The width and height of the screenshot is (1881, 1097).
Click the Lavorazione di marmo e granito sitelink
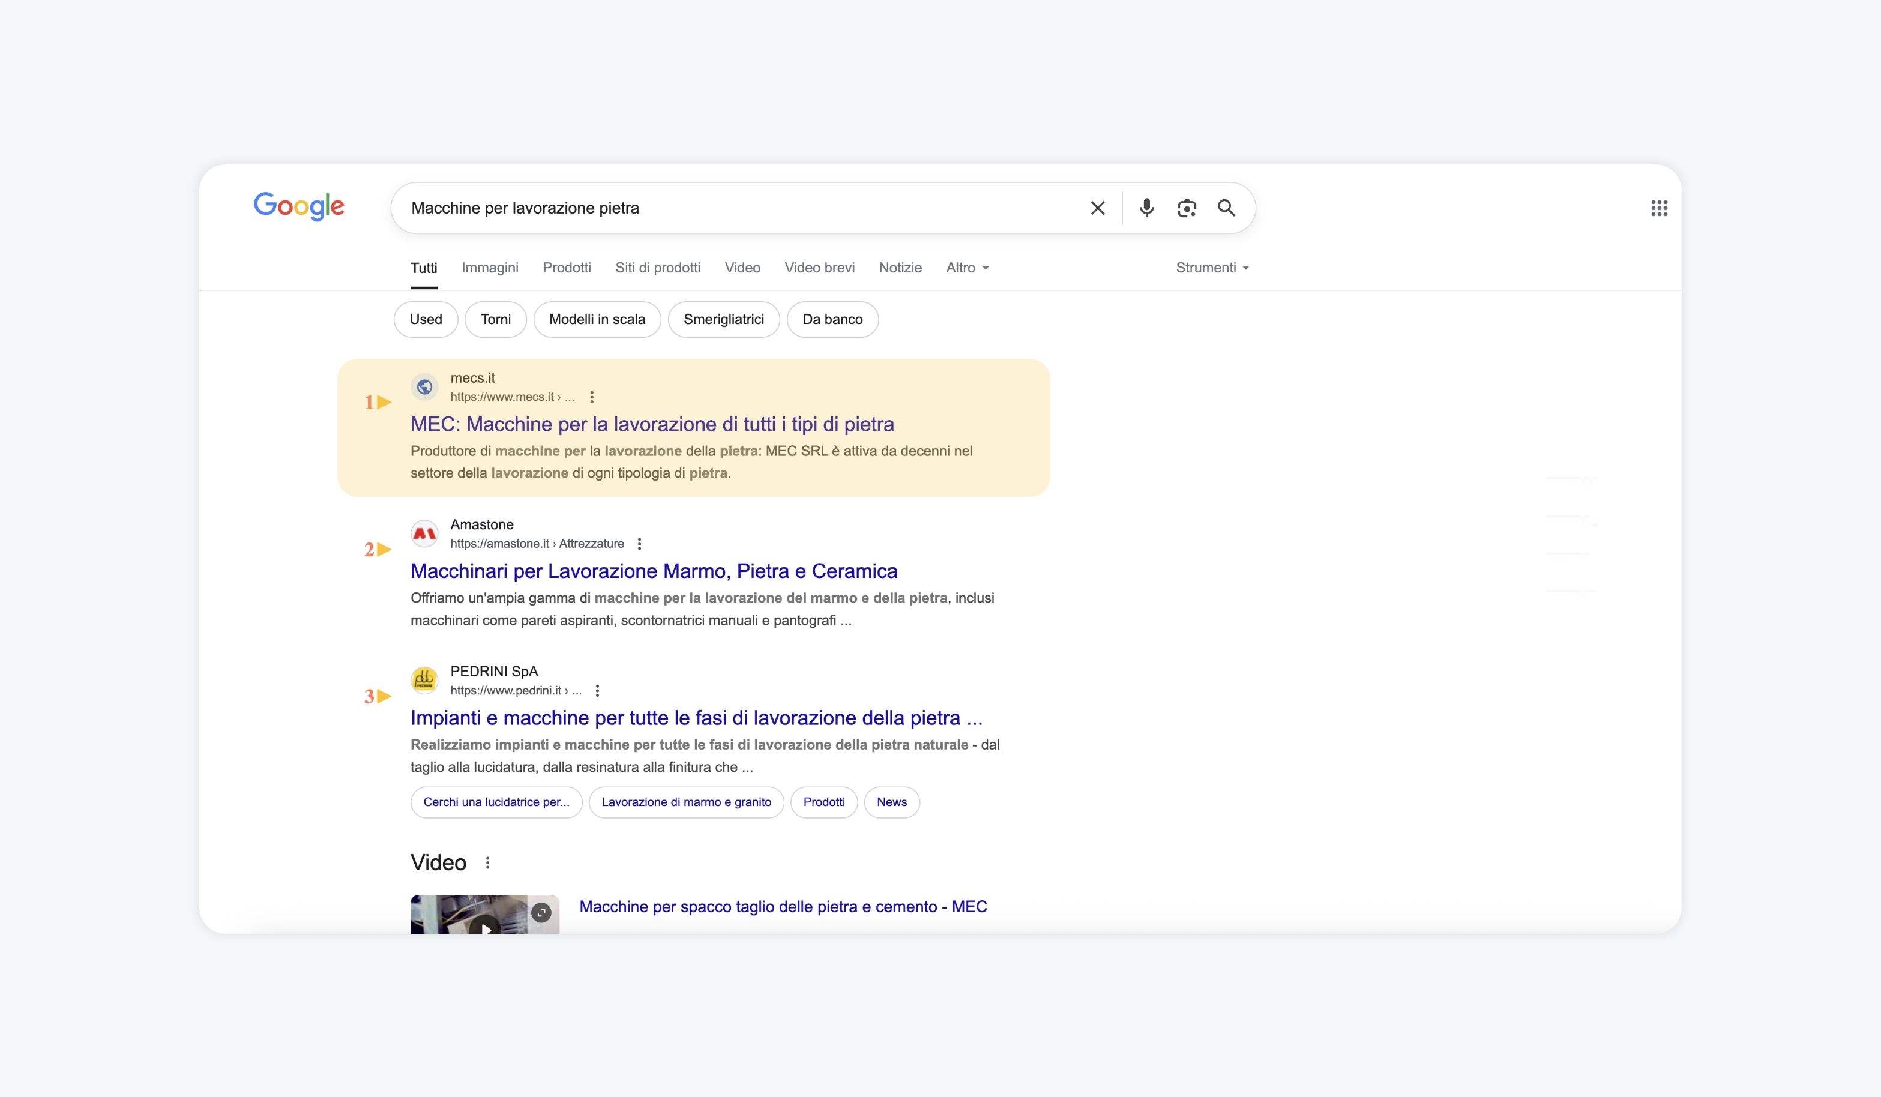tap(686, 802)
